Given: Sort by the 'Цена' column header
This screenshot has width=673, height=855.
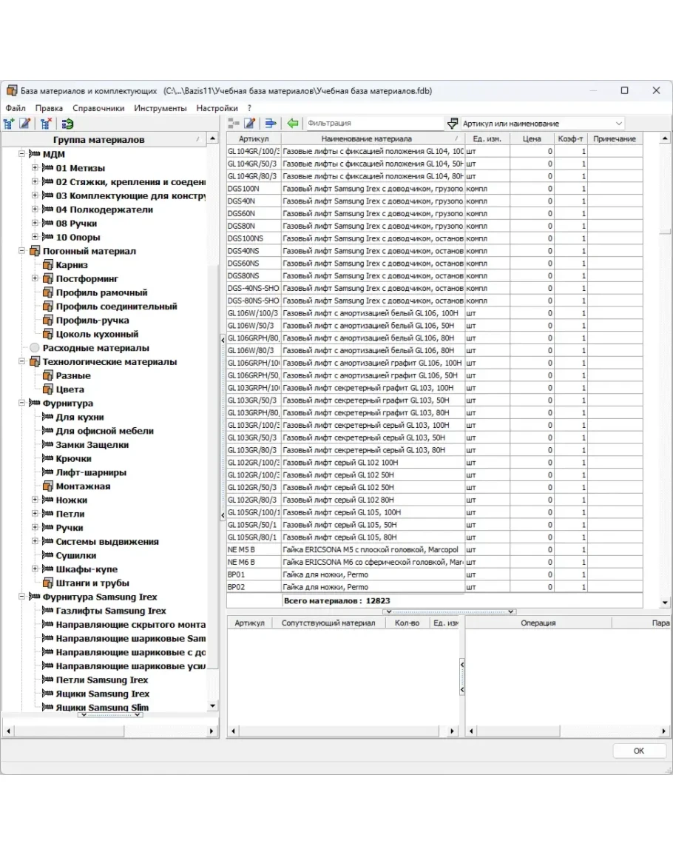Looking at the screenshot, I should 531,138.
